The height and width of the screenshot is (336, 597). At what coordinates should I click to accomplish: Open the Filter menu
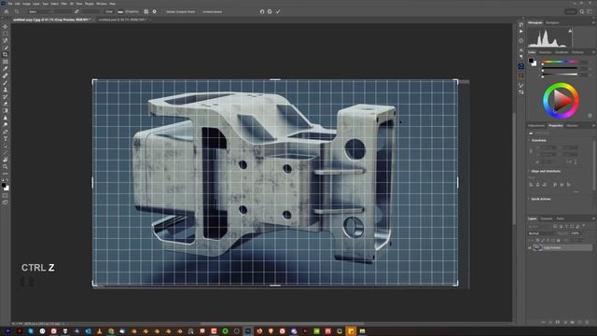pyautogui.click(x=64, y=4)
